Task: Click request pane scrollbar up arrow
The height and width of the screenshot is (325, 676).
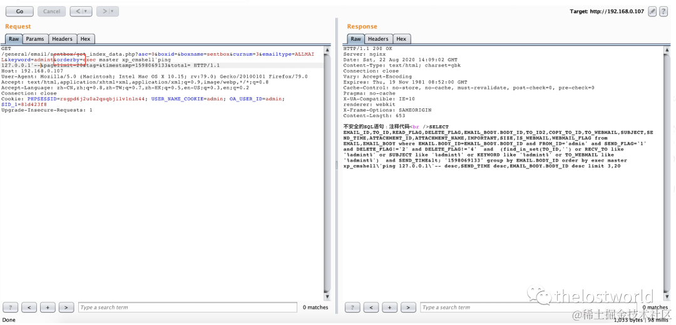Action: click(327, 49)
